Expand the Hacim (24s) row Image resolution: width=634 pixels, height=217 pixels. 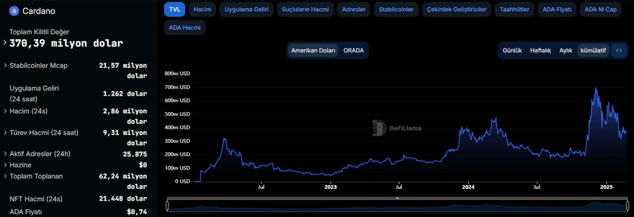coord(5,111)
